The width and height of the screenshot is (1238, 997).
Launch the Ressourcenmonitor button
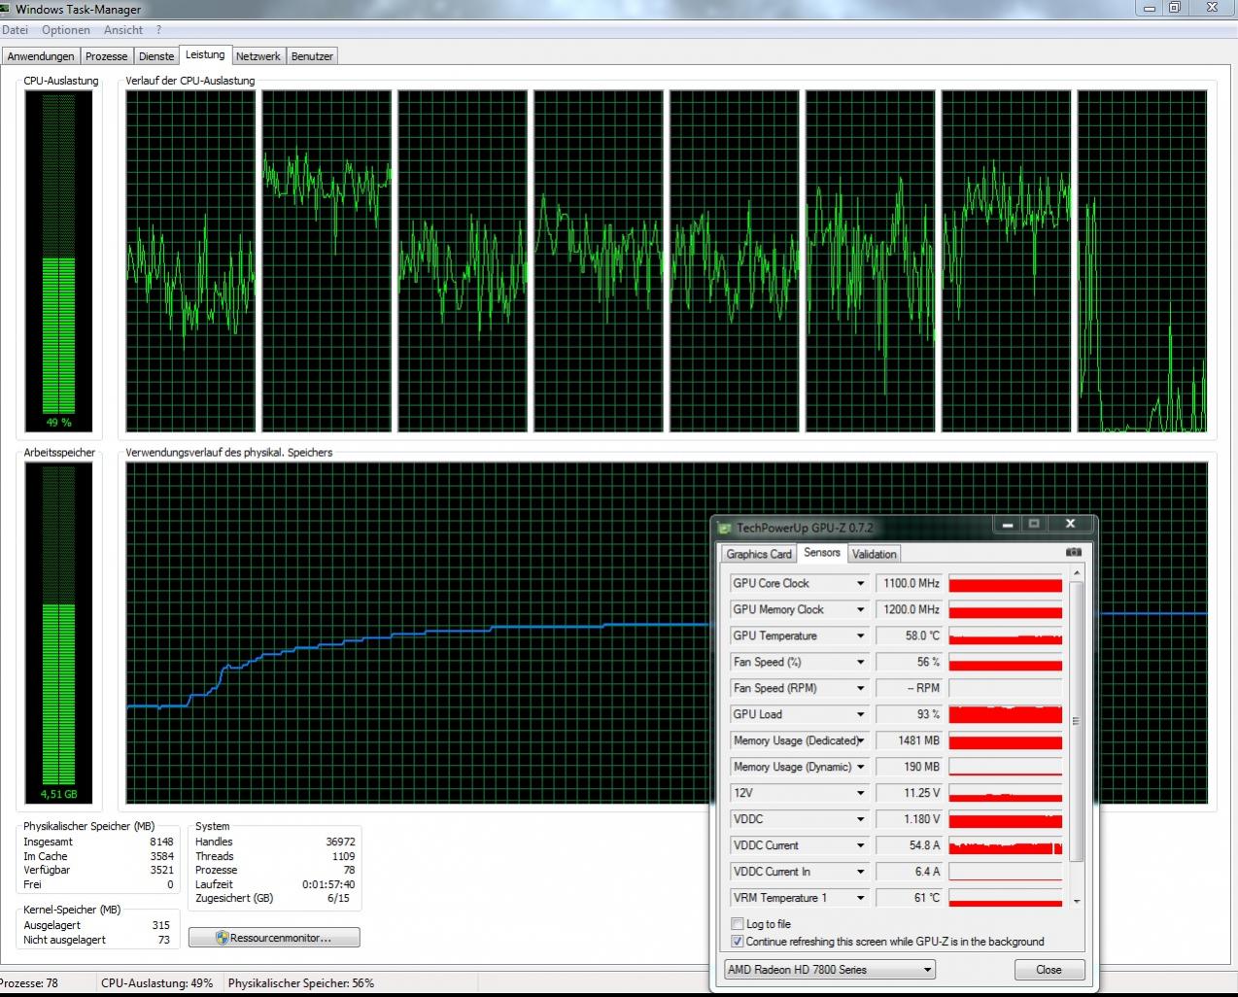tap(274, 938)
